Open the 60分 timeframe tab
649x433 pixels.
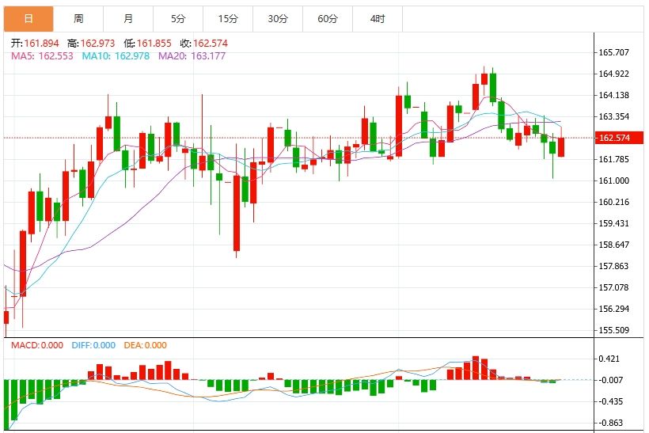coord(328,19)
